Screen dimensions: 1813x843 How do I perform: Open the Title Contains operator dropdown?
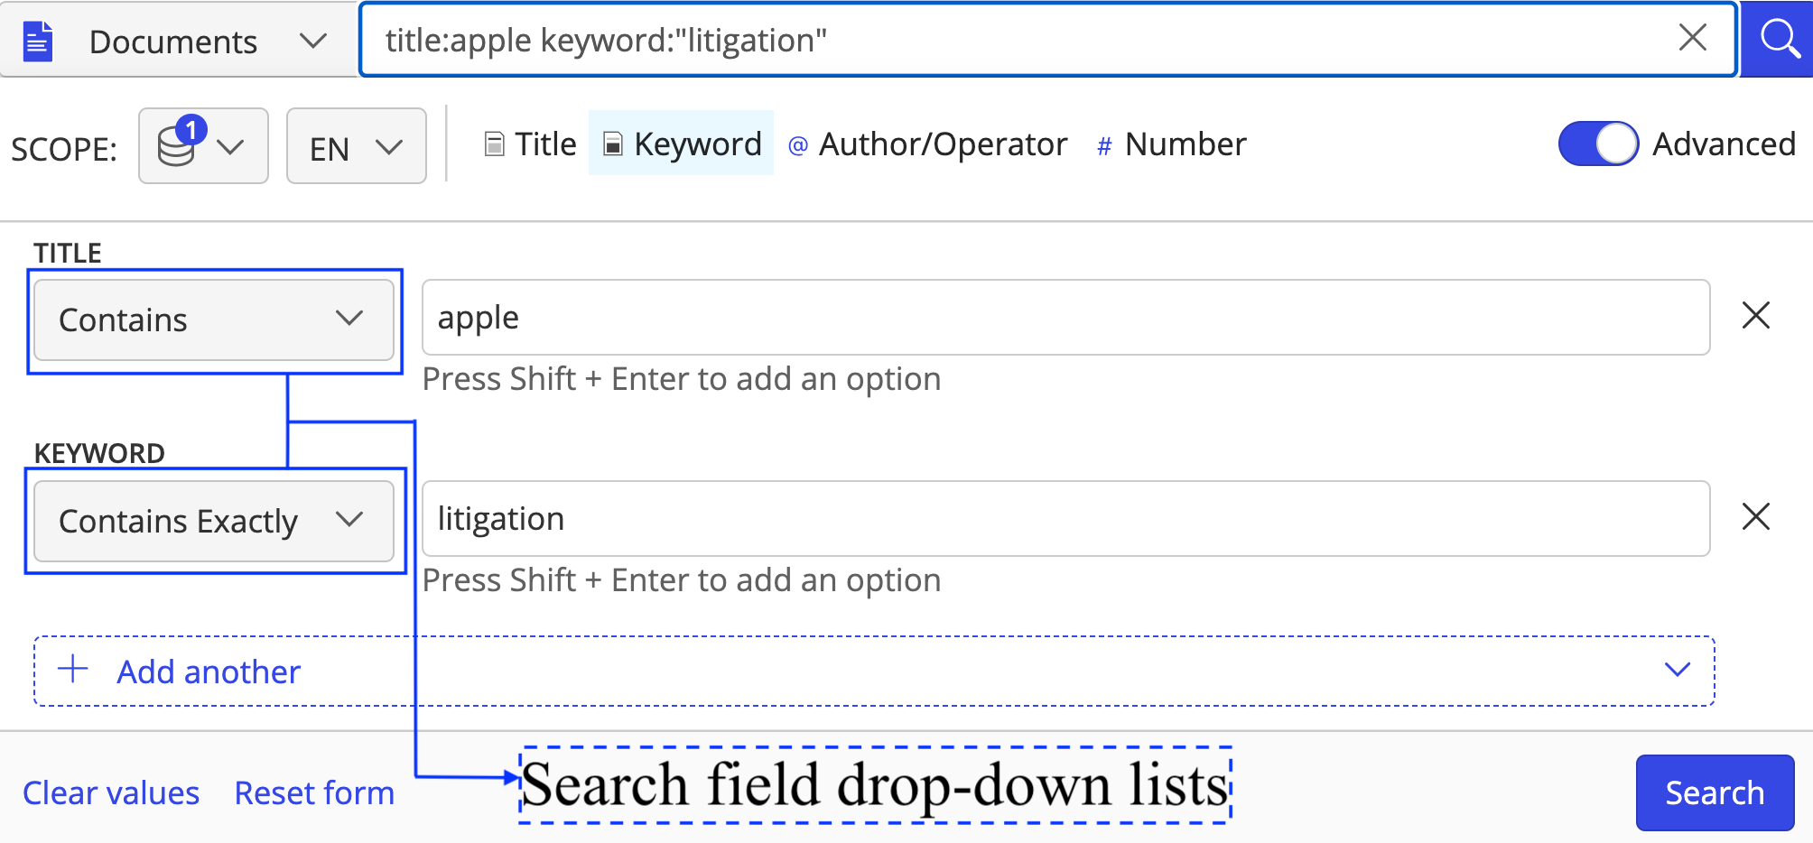[x=213, y=320]
